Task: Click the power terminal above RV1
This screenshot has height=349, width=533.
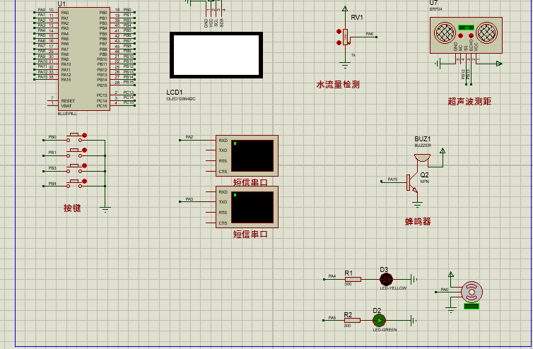Action: [x=345, y=9]
